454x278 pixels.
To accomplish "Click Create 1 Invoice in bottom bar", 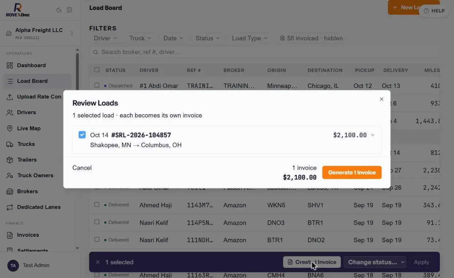I will coord(312,262).
